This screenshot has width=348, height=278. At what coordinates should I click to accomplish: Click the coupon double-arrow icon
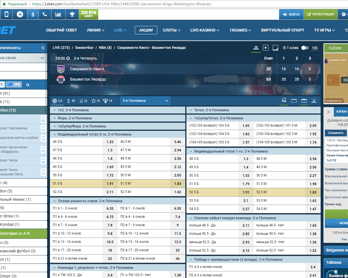(x=328, y=112)
